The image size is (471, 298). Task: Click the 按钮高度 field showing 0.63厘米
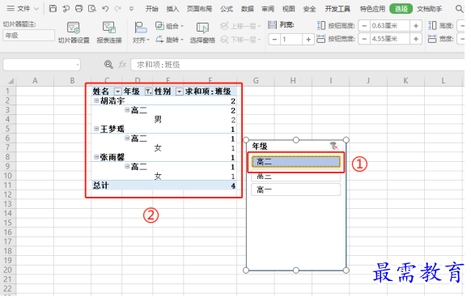[x=390, y=26]
